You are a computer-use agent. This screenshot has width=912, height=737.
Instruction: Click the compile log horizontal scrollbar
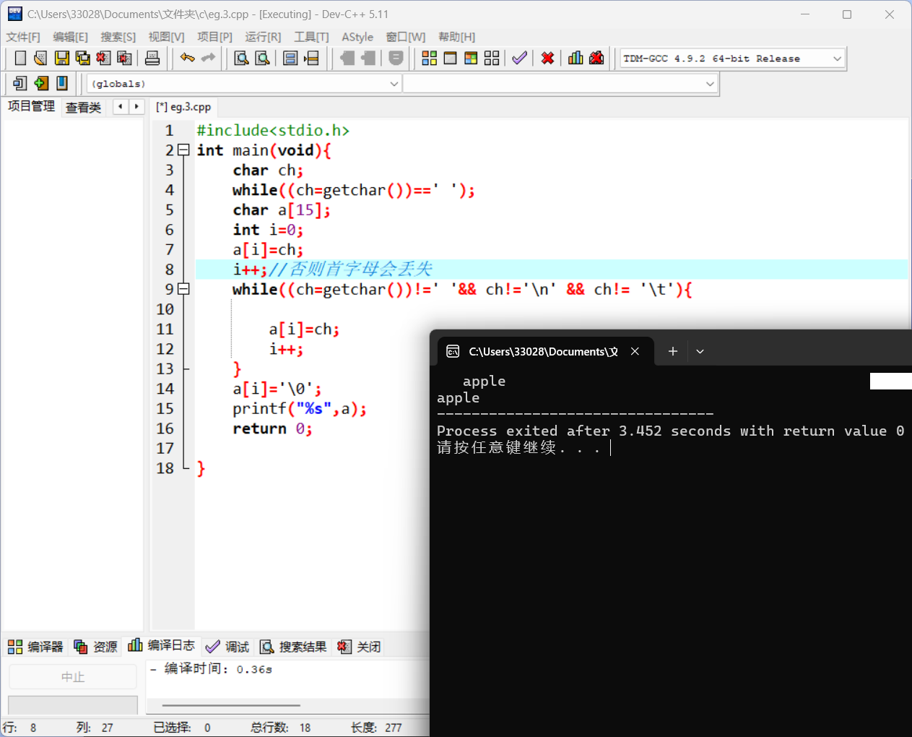pos(231,705)
